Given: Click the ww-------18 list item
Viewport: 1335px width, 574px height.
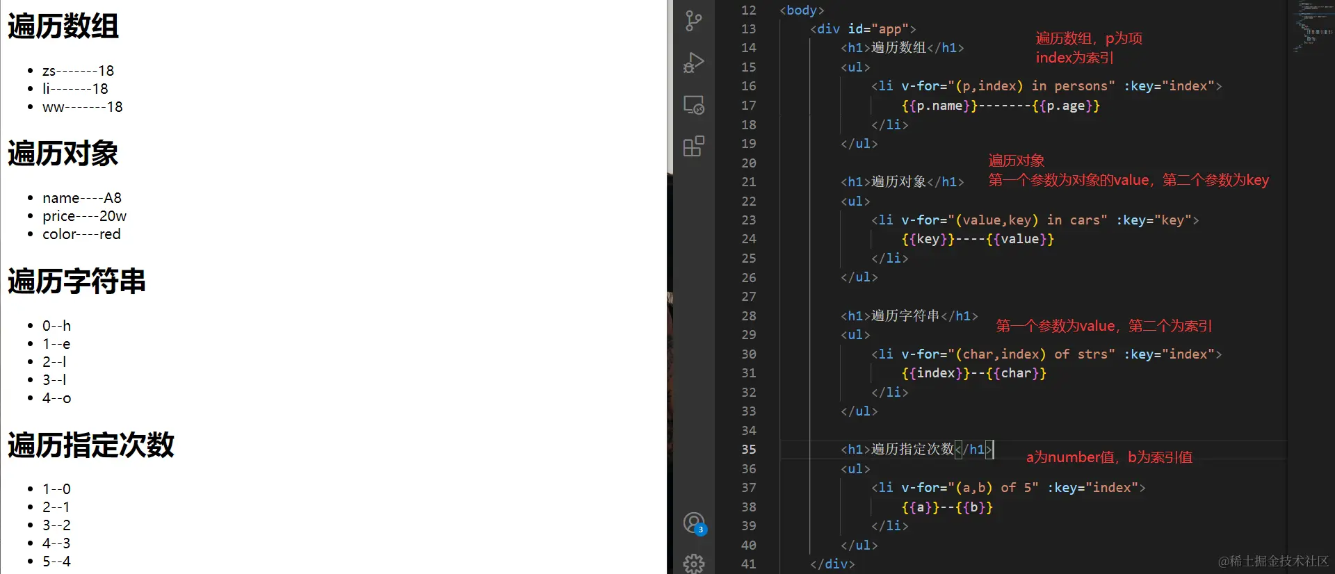Looking at the screenshot, I should coord(82,107).
